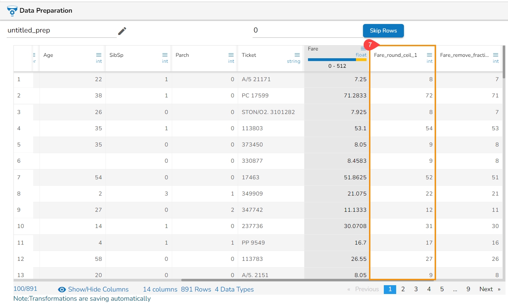Click the pencil edit name icon
508x306 pixels.
[x=122, y=31]
